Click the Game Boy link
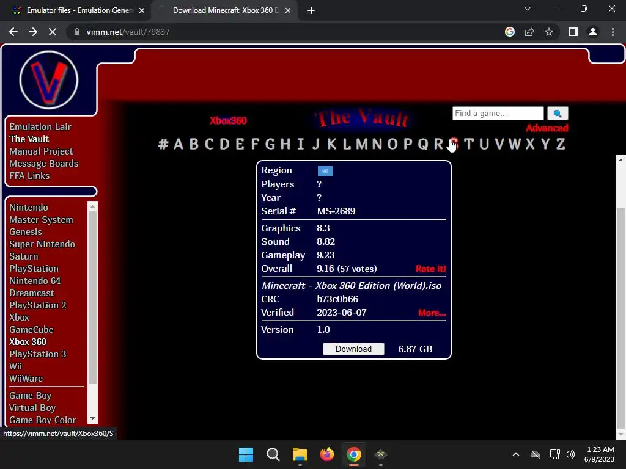Image resolution: width=626 pixels, height=469 pixels. [x=31, y=396]
